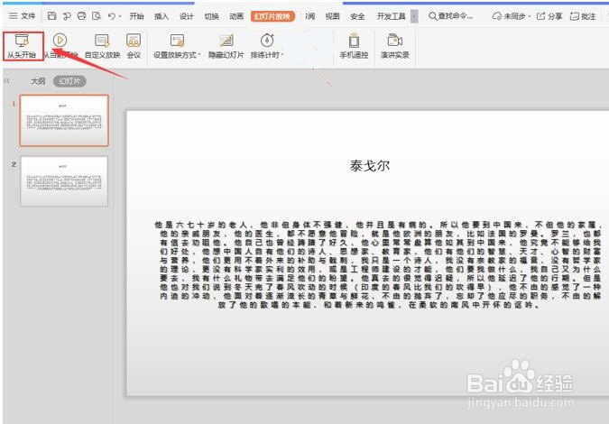The width and height of the screenshot is (609, 424).
Task: Switch to the 审阅 tab
Action: pyautogui.click(x=310, y=16)
